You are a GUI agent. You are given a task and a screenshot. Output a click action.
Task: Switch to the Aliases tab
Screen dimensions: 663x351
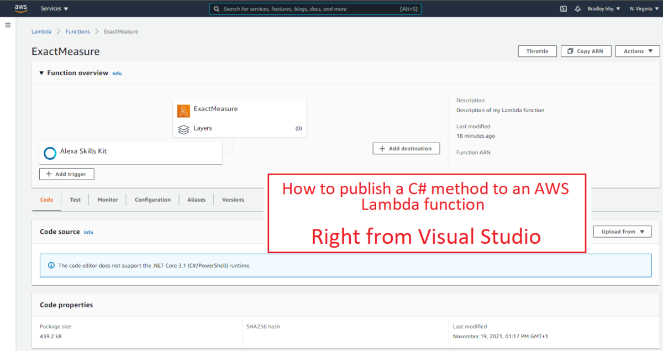coord(196,200)
